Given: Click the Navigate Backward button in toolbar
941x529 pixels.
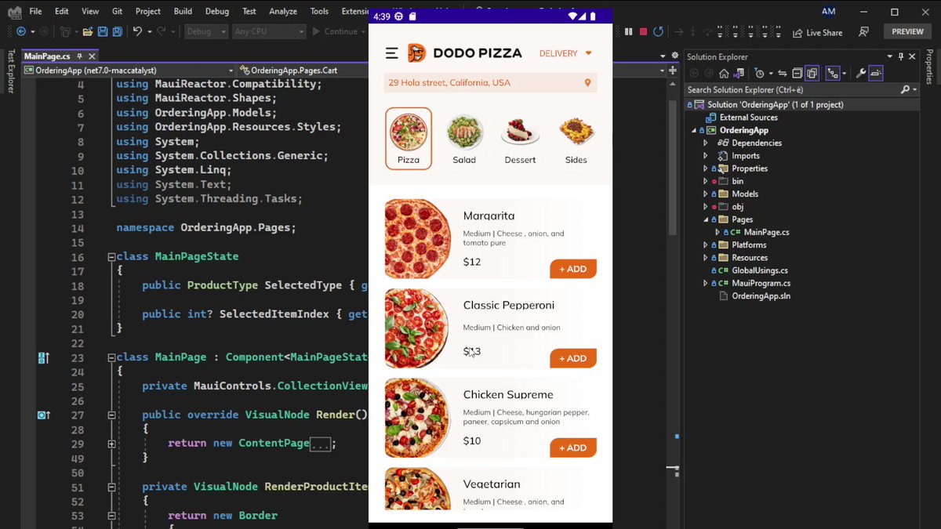Looking at the screenshot, I should pyautogui.click(x=21, y=31).
